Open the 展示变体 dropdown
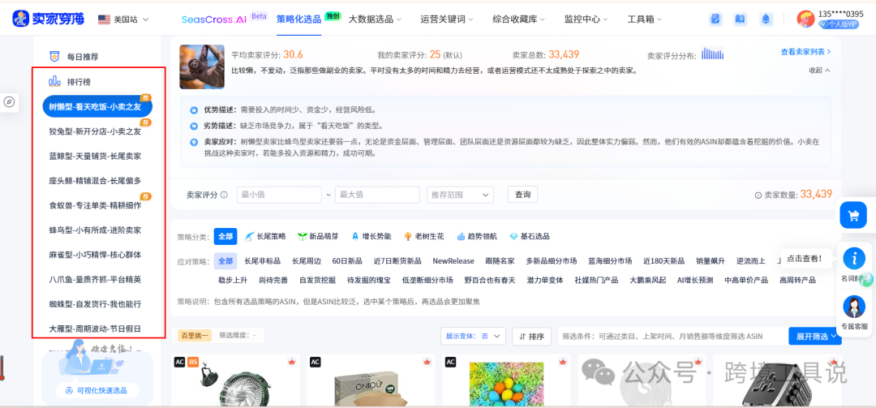This screenshot has height=408, width=876. 473,337
